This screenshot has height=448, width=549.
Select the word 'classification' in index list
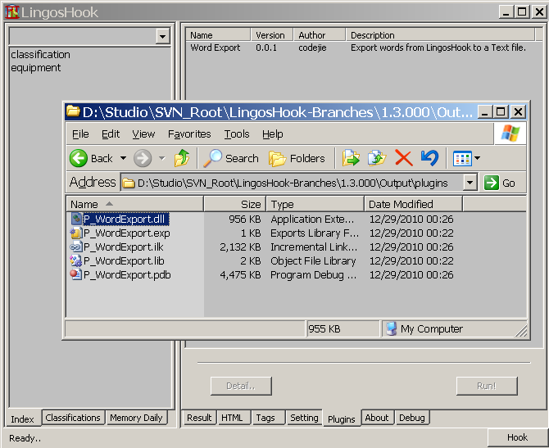pyautogui.click(x=40, y=55)
